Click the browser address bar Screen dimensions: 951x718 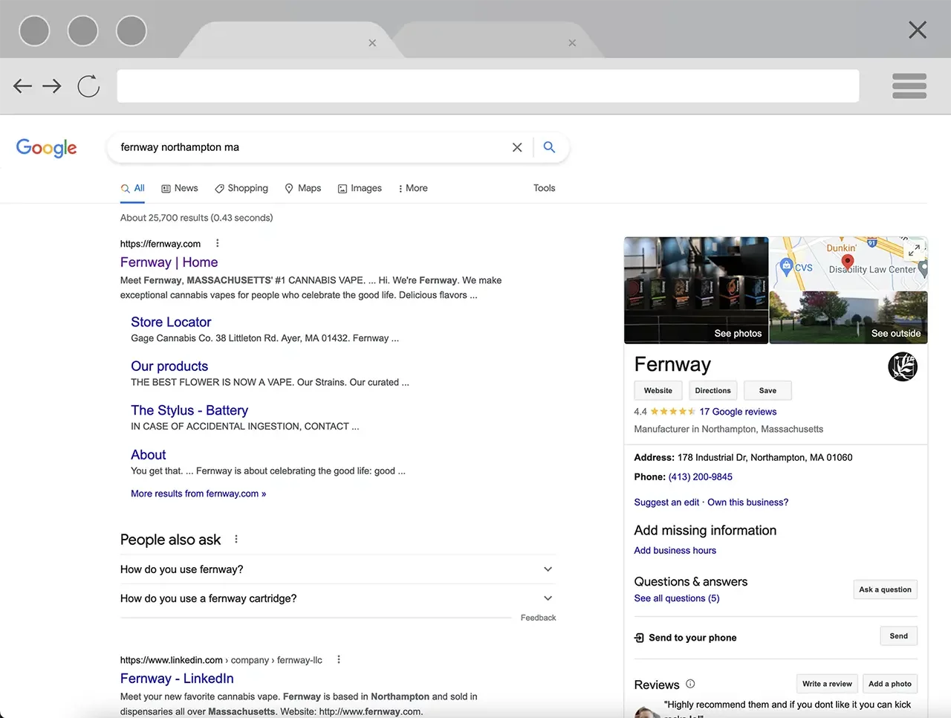488,86
